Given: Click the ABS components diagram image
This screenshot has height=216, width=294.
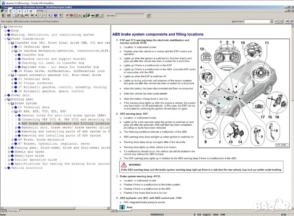Looking at the screenshot, I should [243, 93].
